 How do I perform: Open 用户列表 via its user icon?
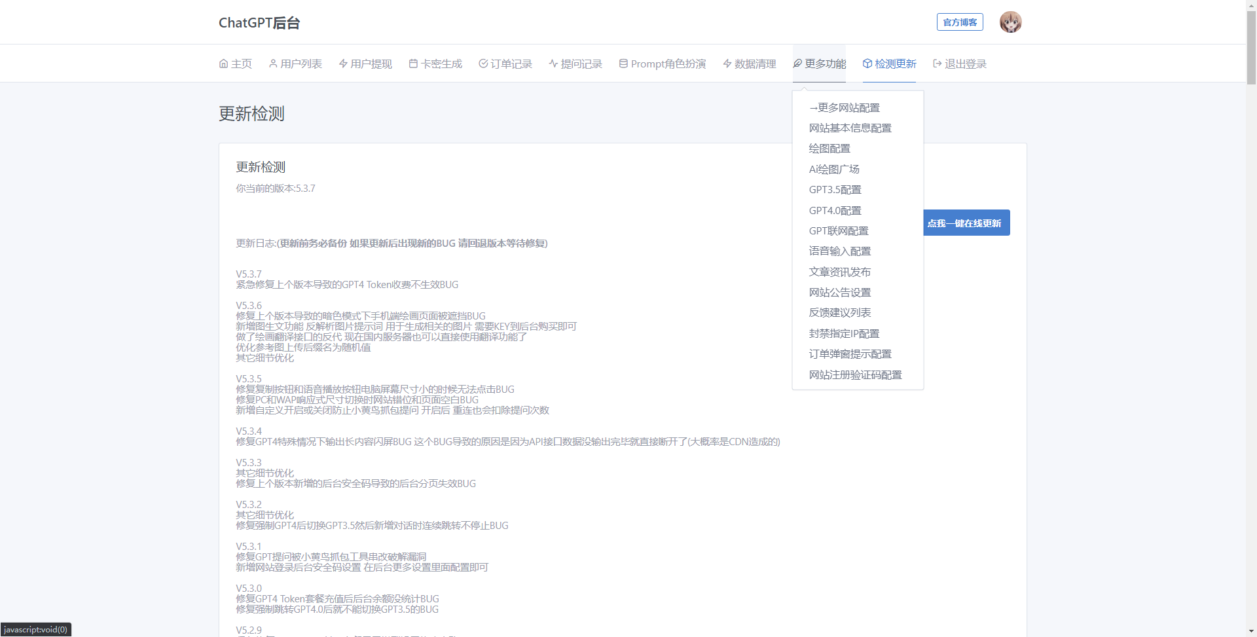[272, 64]
